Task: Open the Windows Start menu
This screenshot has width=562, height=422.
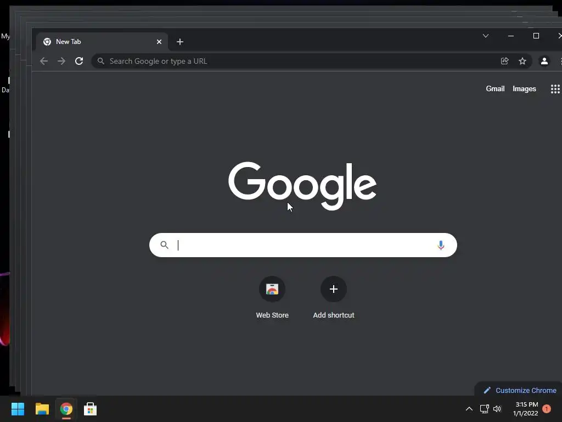Action: pyautogui.click(x=18, y=409)
